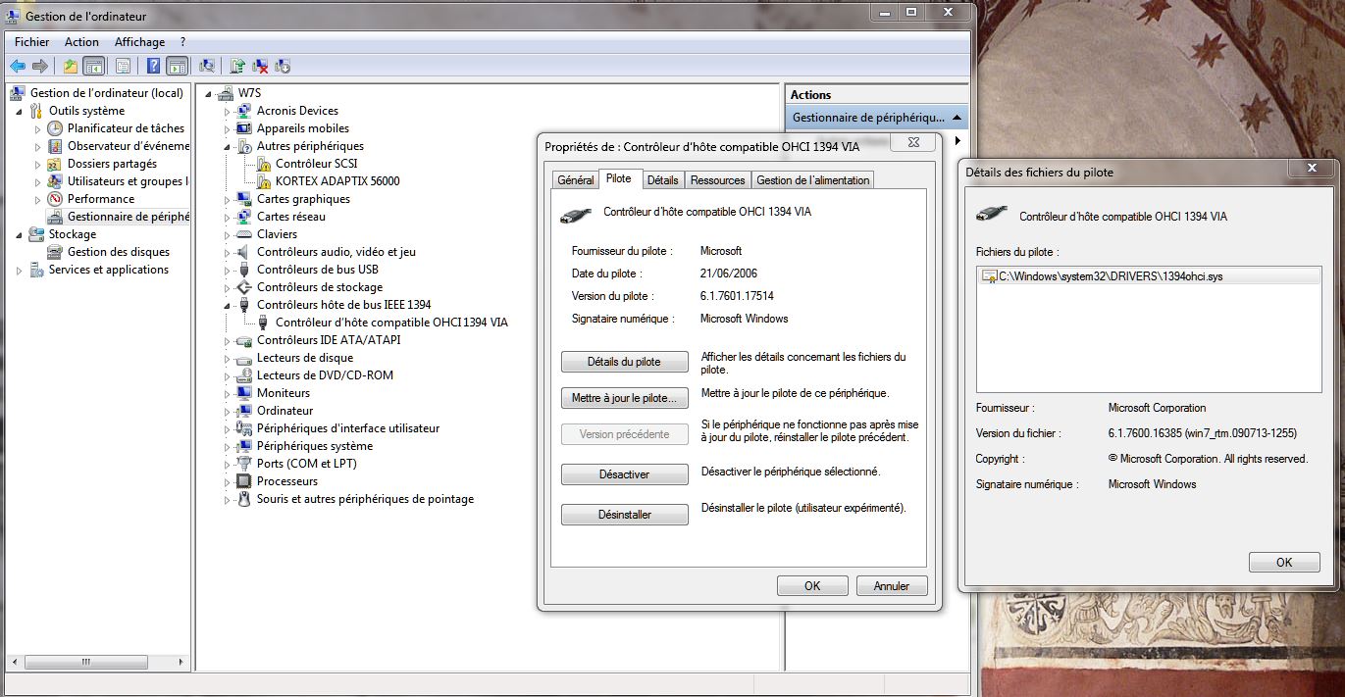Switch to the Ressources tab
The image size is (1345, 697).
point(717,180)
